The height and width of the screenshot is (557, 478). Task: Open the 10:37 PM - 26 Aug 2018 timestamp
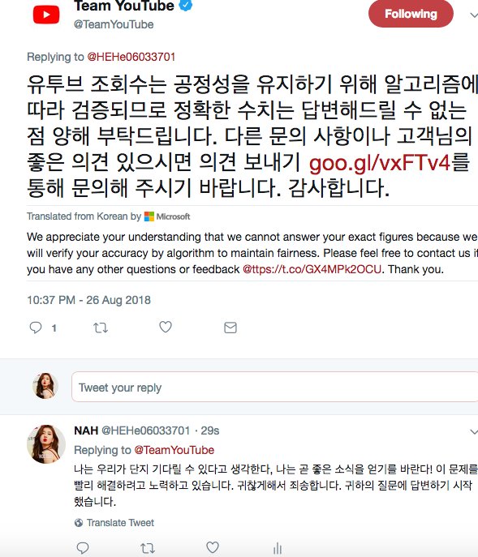[x=89, y=300]
